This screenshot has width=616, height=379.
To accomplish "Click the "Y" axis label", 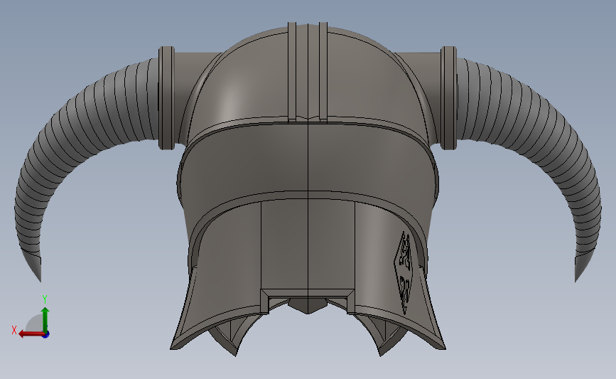I will point(45,299).
